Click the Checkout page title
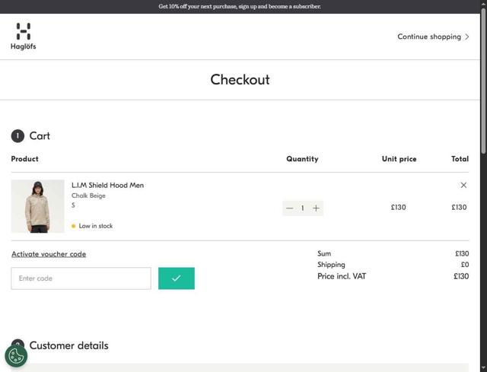The height and width of the screenshot is (372, 487). click(x=240, y=79)
